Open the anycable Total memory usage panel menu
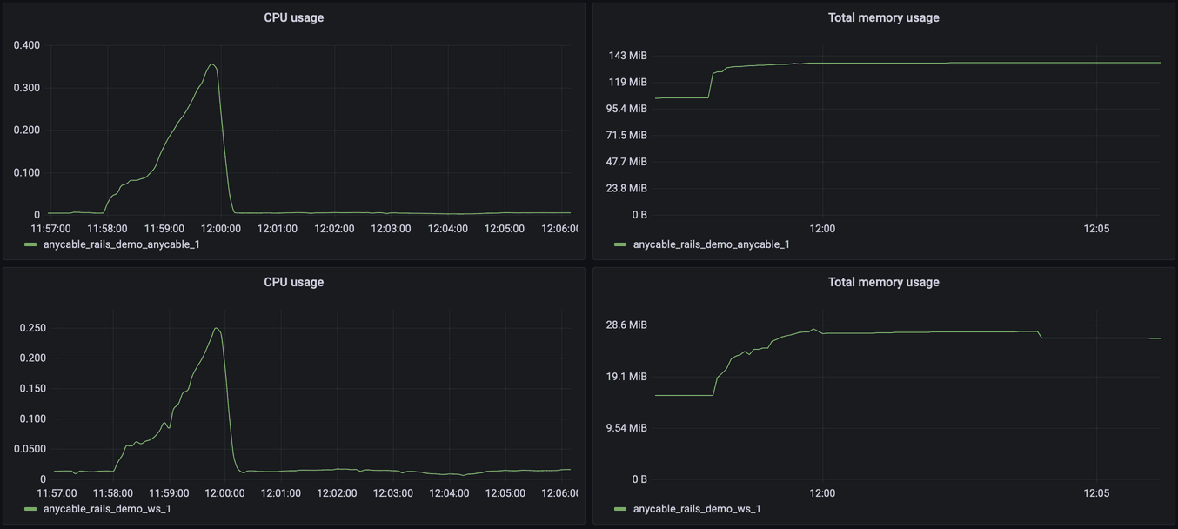1178x529 pixels. (883, 17)
